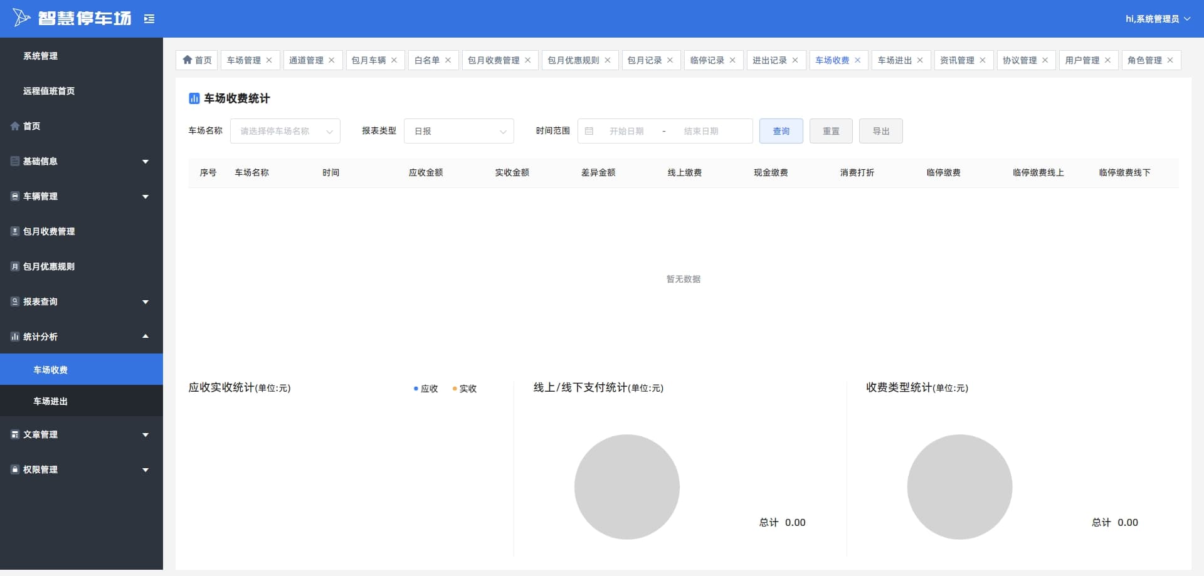Screen dimensions: 1204x576
Task: Click the 线上/线下支付统计 pie chart
Action: 627,487
